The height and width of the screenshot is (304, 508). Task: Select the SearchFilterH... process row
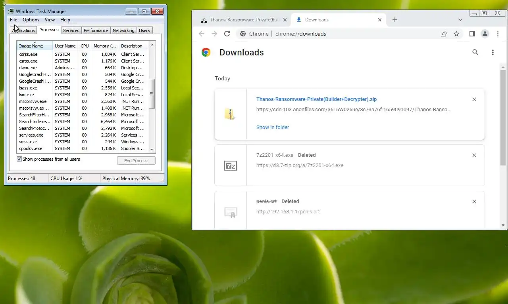[x=83, y=115]
